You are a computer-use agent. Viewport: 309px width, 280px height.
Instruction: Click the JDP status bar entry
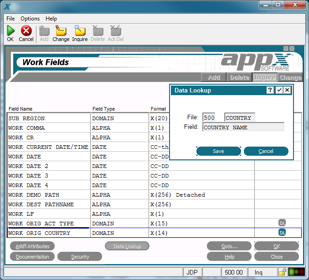pos(192,272)
